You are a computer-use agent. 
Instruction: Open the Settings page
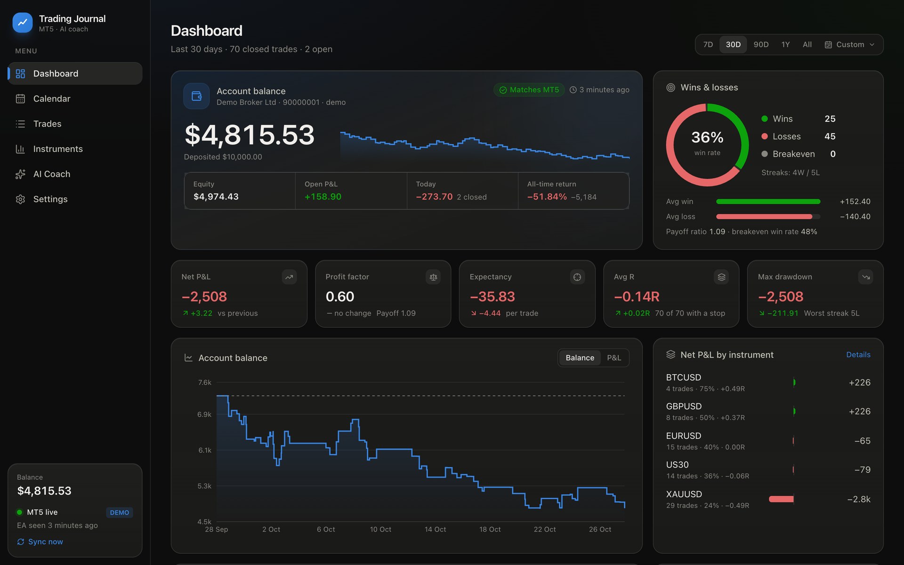click(x=75, y=199)
